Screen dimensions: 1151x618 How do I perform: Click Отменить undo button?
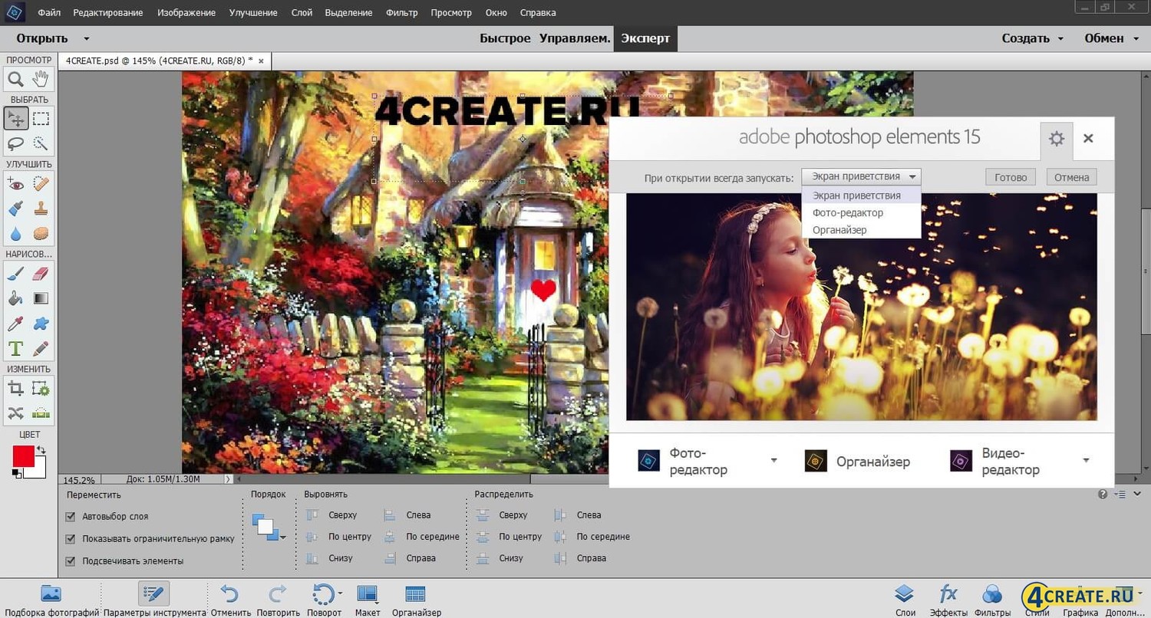pos(231,600)
